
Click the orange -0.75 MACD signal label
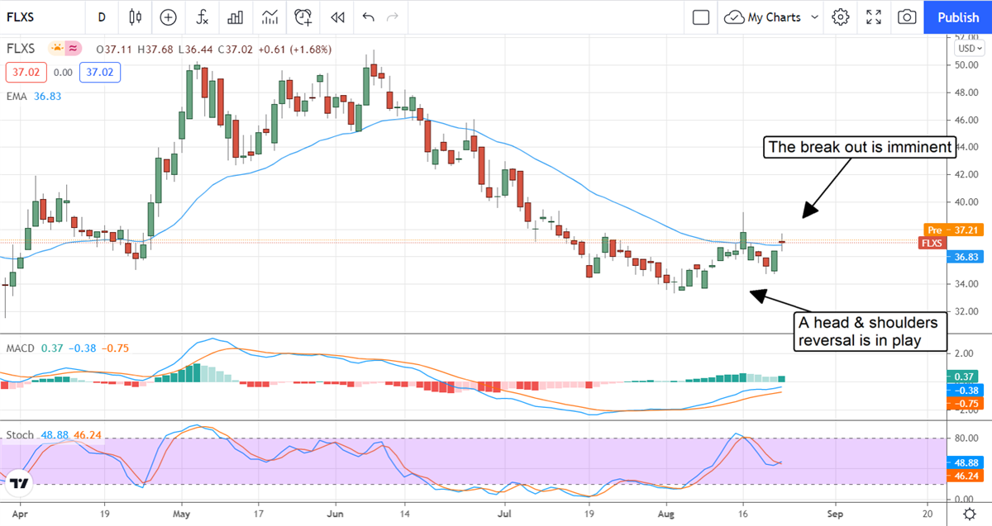(x=966, y=404)
